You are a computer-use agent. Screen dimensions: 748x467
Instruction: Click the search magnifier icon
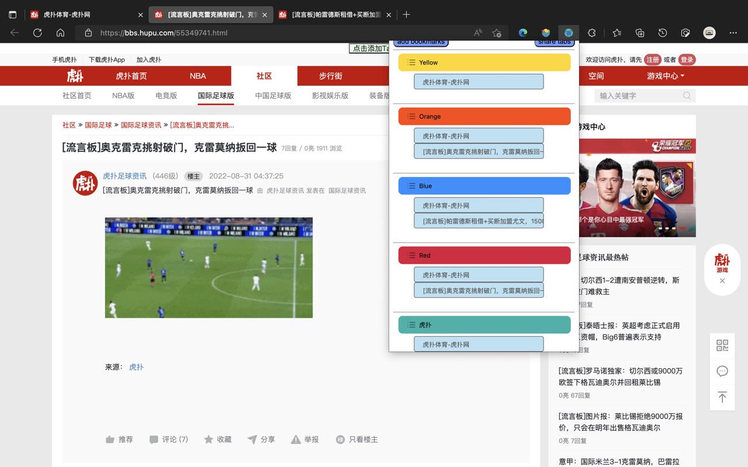tap(687, 96)
